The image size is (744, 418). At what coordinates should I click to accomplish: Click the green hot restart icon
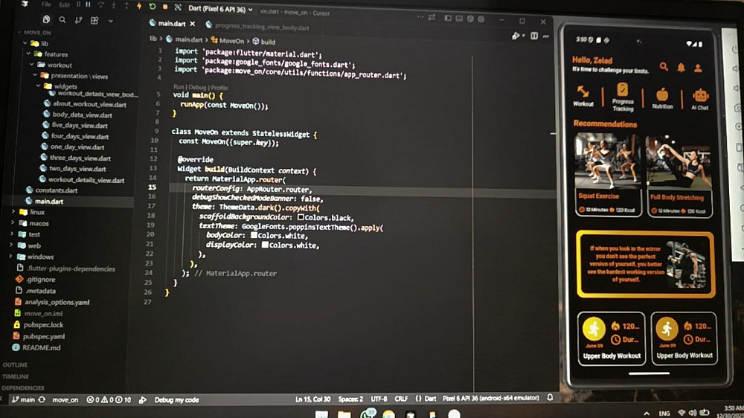coord(153,7)
